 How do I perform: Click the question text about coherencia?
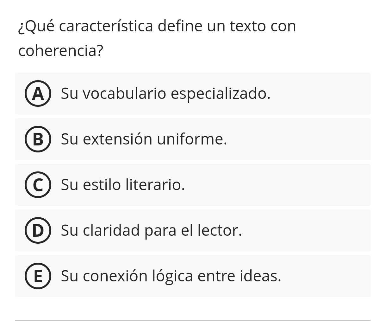[157, 38]
